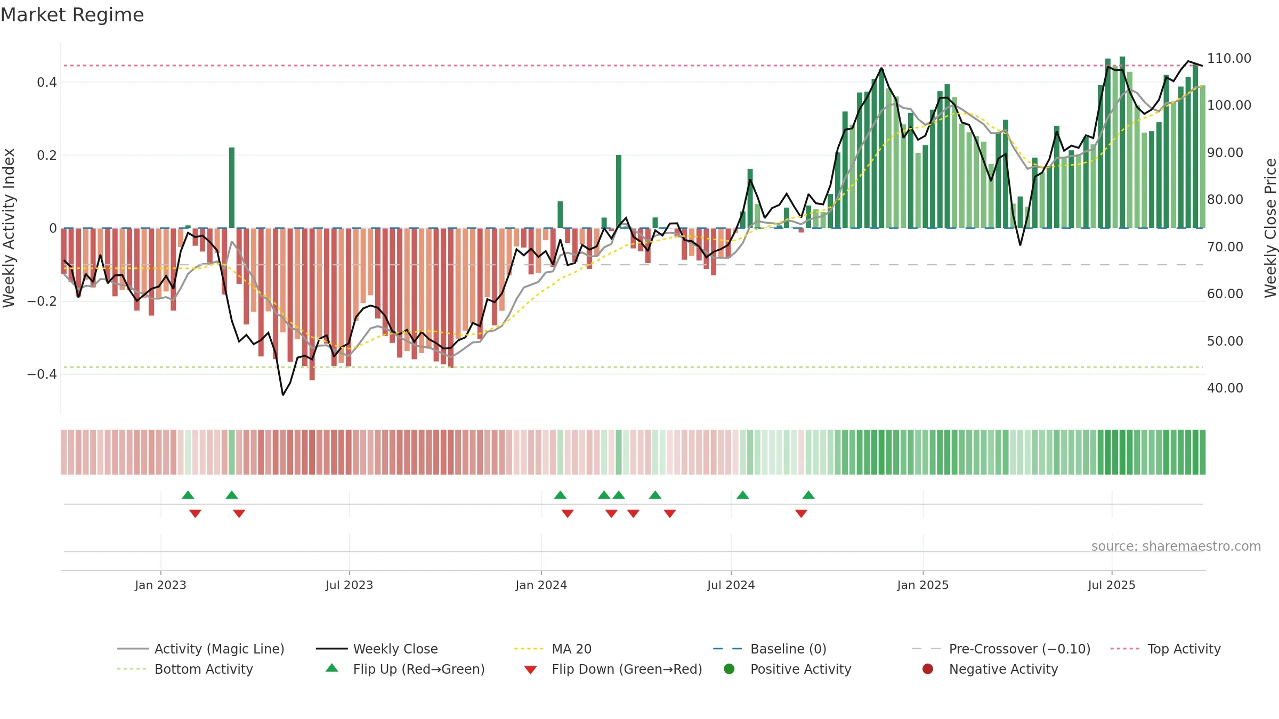Click the 60.00 price axis label
Viewport: 1279px width, 719px height.
(1225, 294)
